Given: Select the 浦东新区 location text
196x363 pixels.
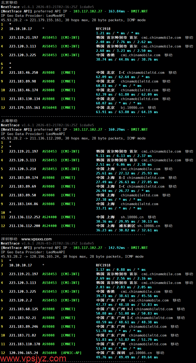Looking at the screenshot, I should click(x=127, y=226).
